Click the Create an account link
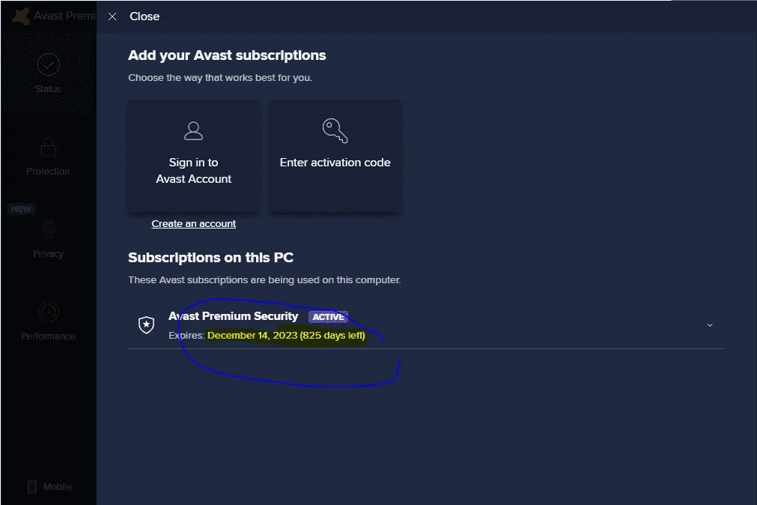 tap(194, 224)
